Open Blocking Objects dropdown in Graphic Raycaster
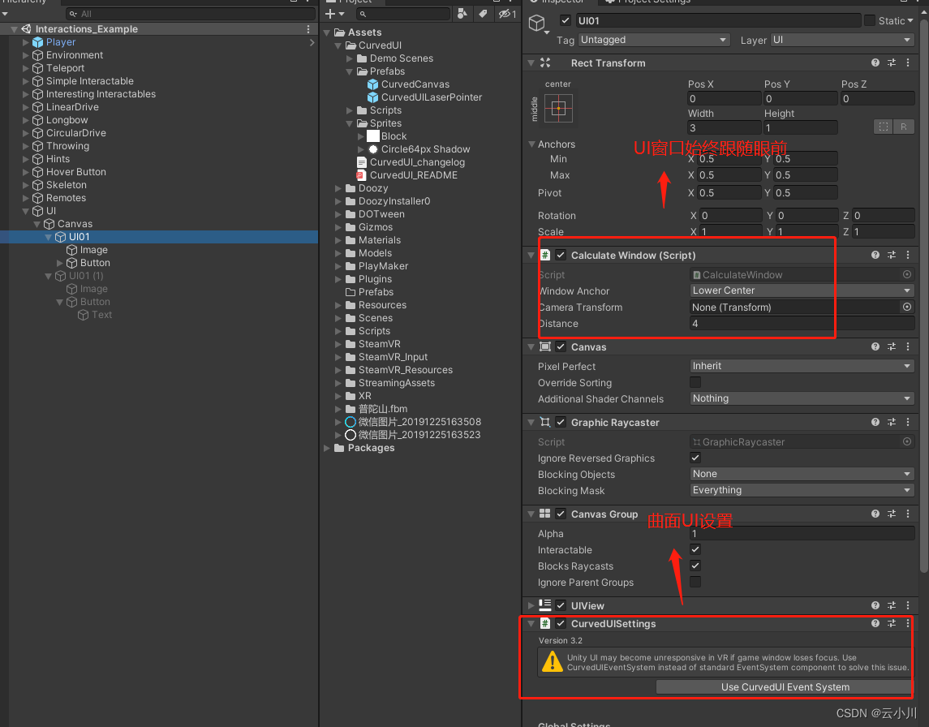The height and width of the screenshot is (727, 929). (x=802, y=473)
